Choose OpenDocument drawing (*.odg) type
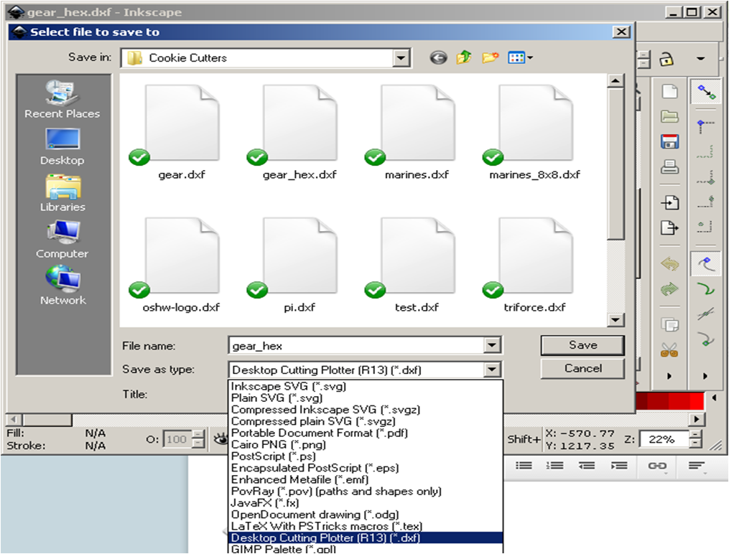Screen dimensions: 729x554 (366, 515)
